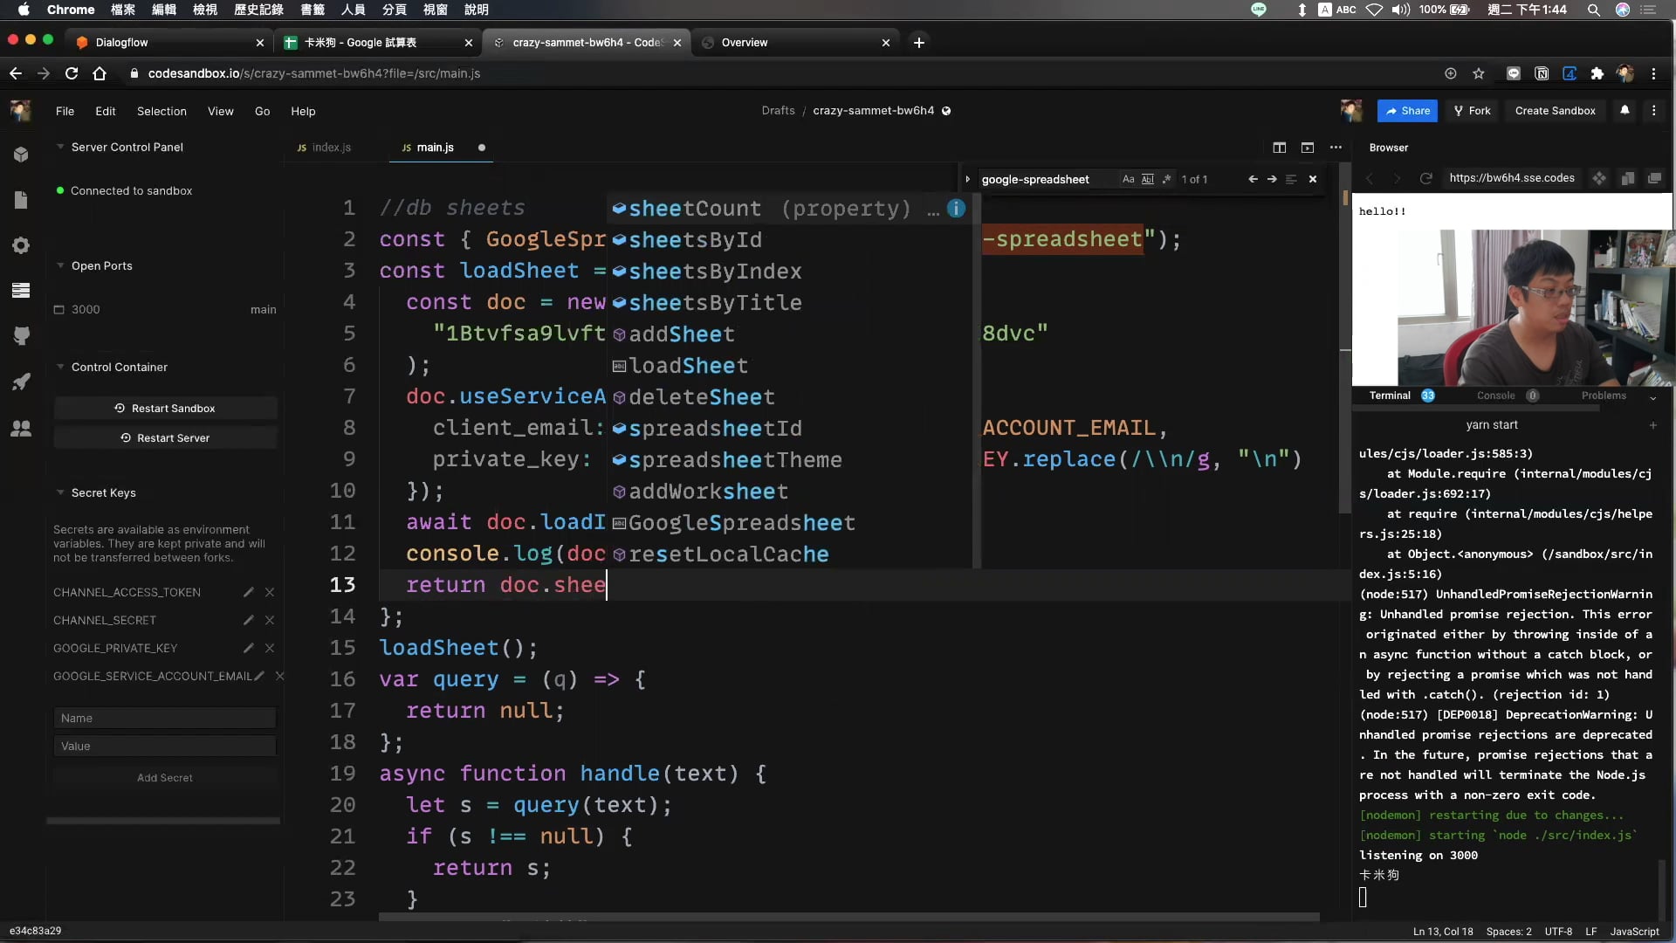Refresh the sandbox browser preview
Image resolution: width=1676 pixels, height=943 pixels.
point(1425,178)
